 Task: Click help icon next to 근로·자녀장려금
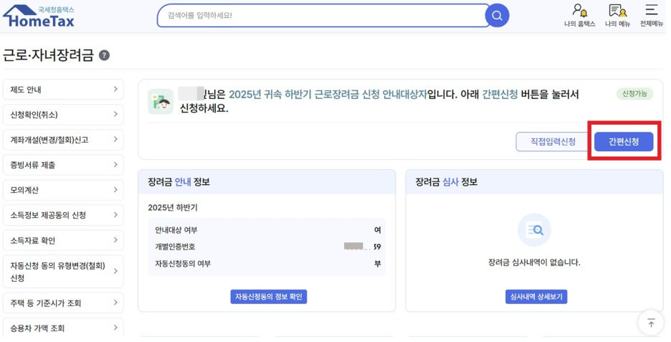[104, 55]
